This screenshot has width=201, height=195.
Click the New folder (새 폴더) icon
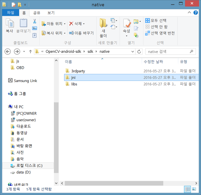coord(103,23)
